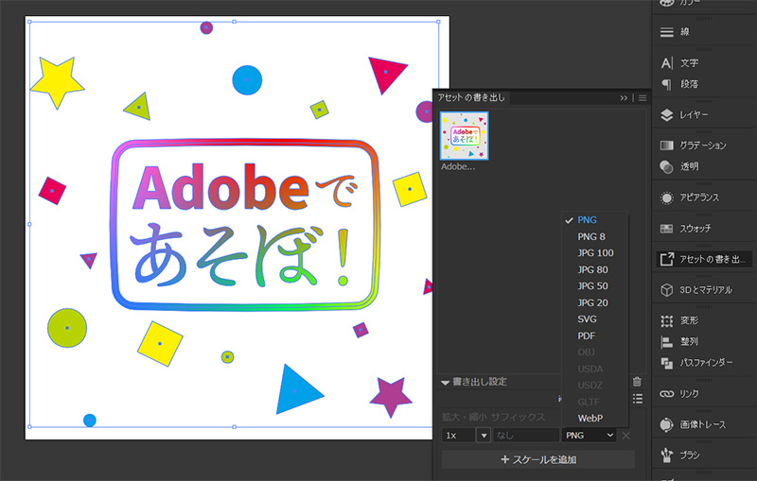Select the large blue circle on the canvas
757x481 pixels.
point(247,80)
